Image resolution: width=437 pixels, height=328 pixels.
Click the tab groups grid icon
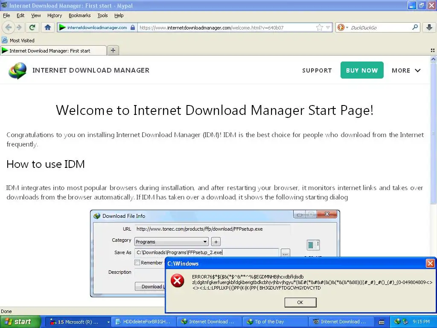click(433, 50)
